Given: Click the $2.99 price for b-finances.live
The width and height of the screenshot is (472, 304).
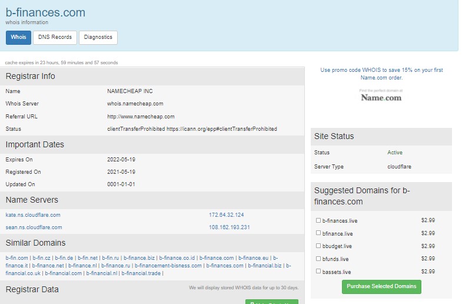Looking at the screenshot, I should click(428, 220).
